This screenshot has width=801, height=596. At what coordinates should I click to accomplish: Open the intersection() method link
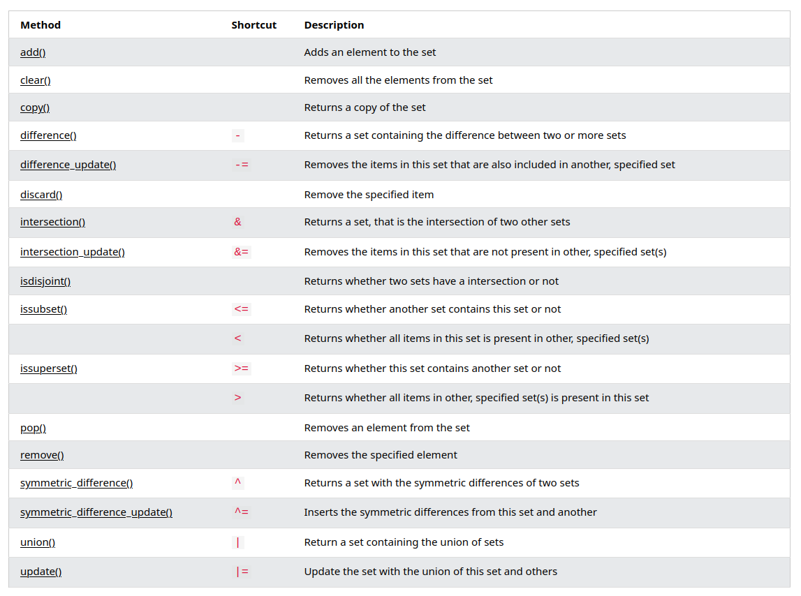52,222
